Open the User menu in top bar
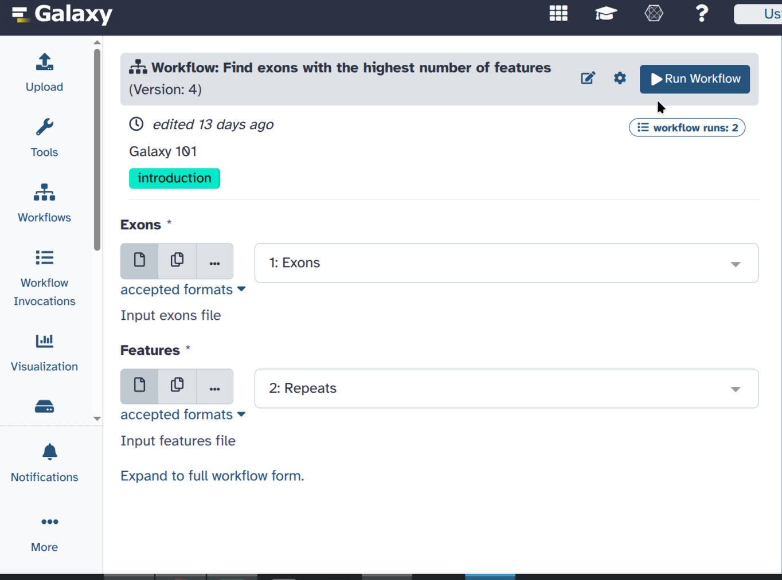 coord(758,14)
